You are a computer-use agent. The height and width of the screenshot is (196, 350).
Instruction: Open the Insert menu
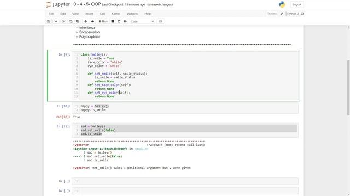click(89, 14)
